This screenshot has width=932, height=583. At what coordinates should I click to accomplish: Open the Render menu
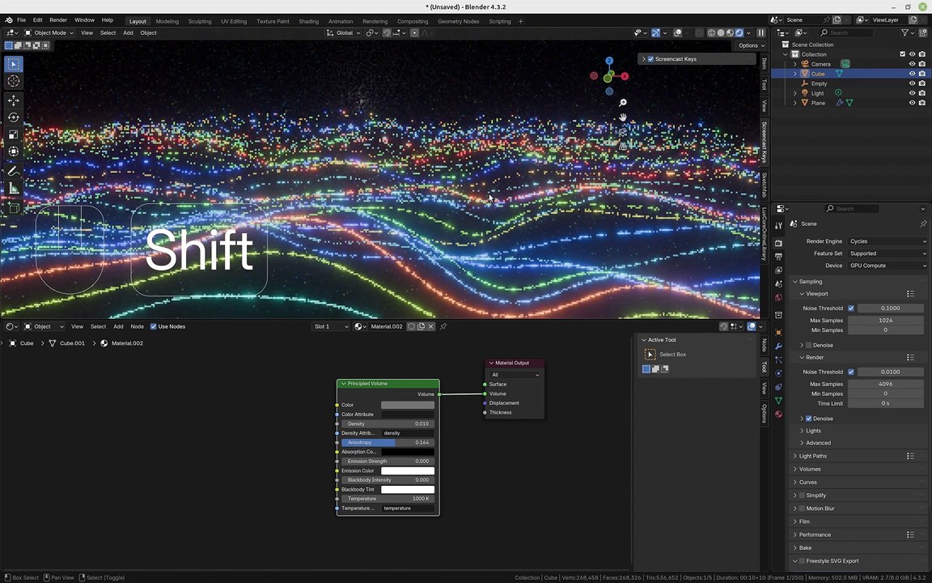click(x=58, y=19)
